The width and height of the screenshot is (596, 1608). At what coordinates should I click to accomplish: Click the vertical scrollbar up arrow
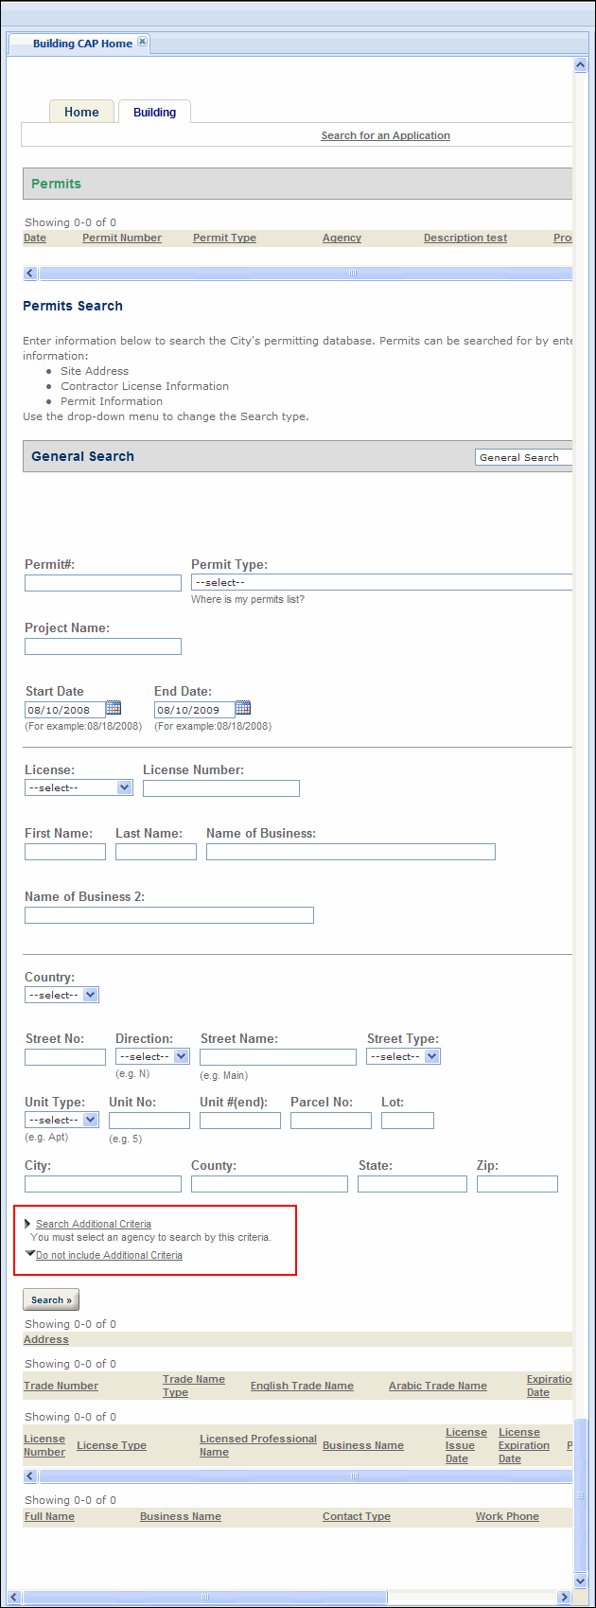point(580,65)
